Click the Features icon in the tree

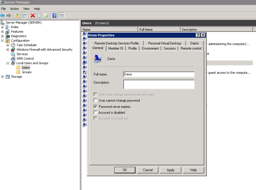coord(8,32)
